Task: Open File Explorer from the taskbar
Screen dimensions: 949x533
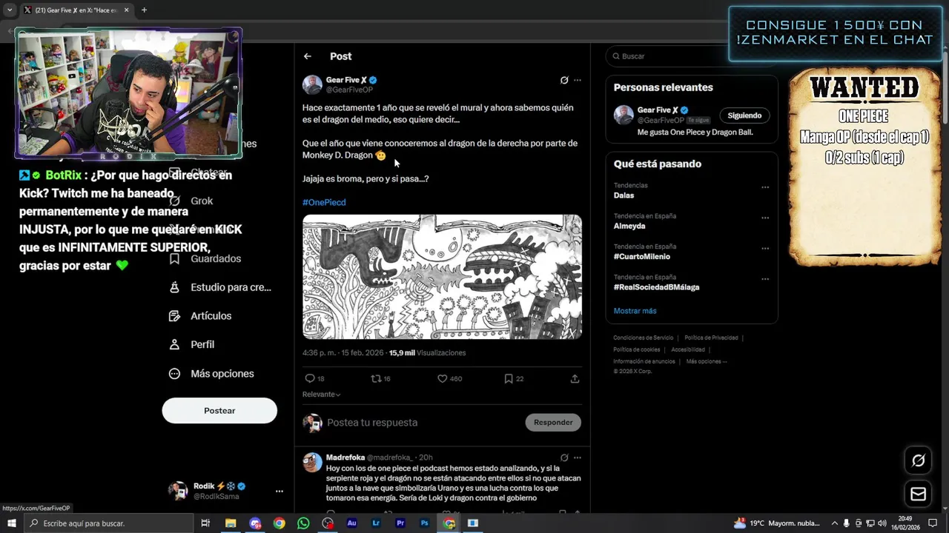Action: tap(230, 523)
